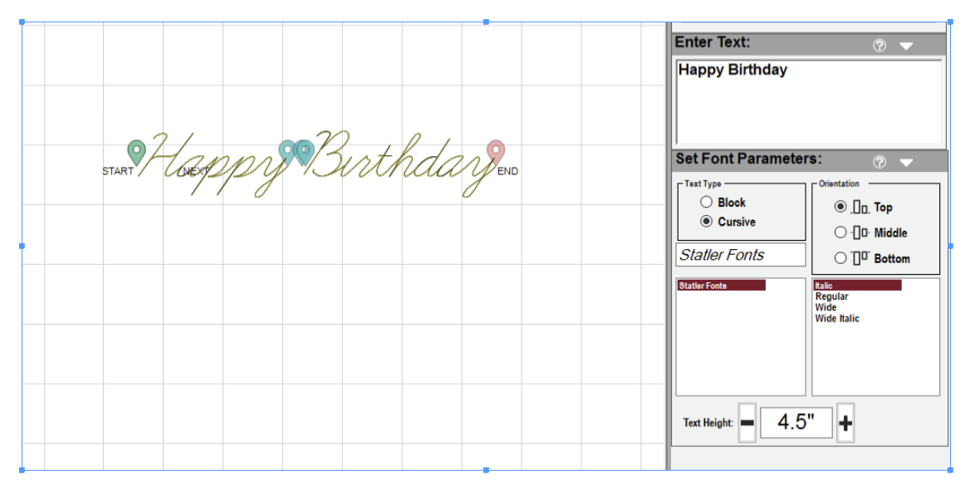This screenshot has width=975, height=484.
Task: Set orientation to Top
Action: point(840,207)
